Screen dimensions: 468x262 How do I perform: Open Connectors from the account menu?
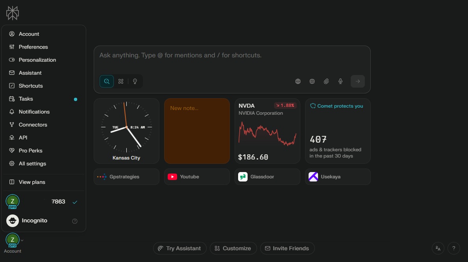point(33,125)
